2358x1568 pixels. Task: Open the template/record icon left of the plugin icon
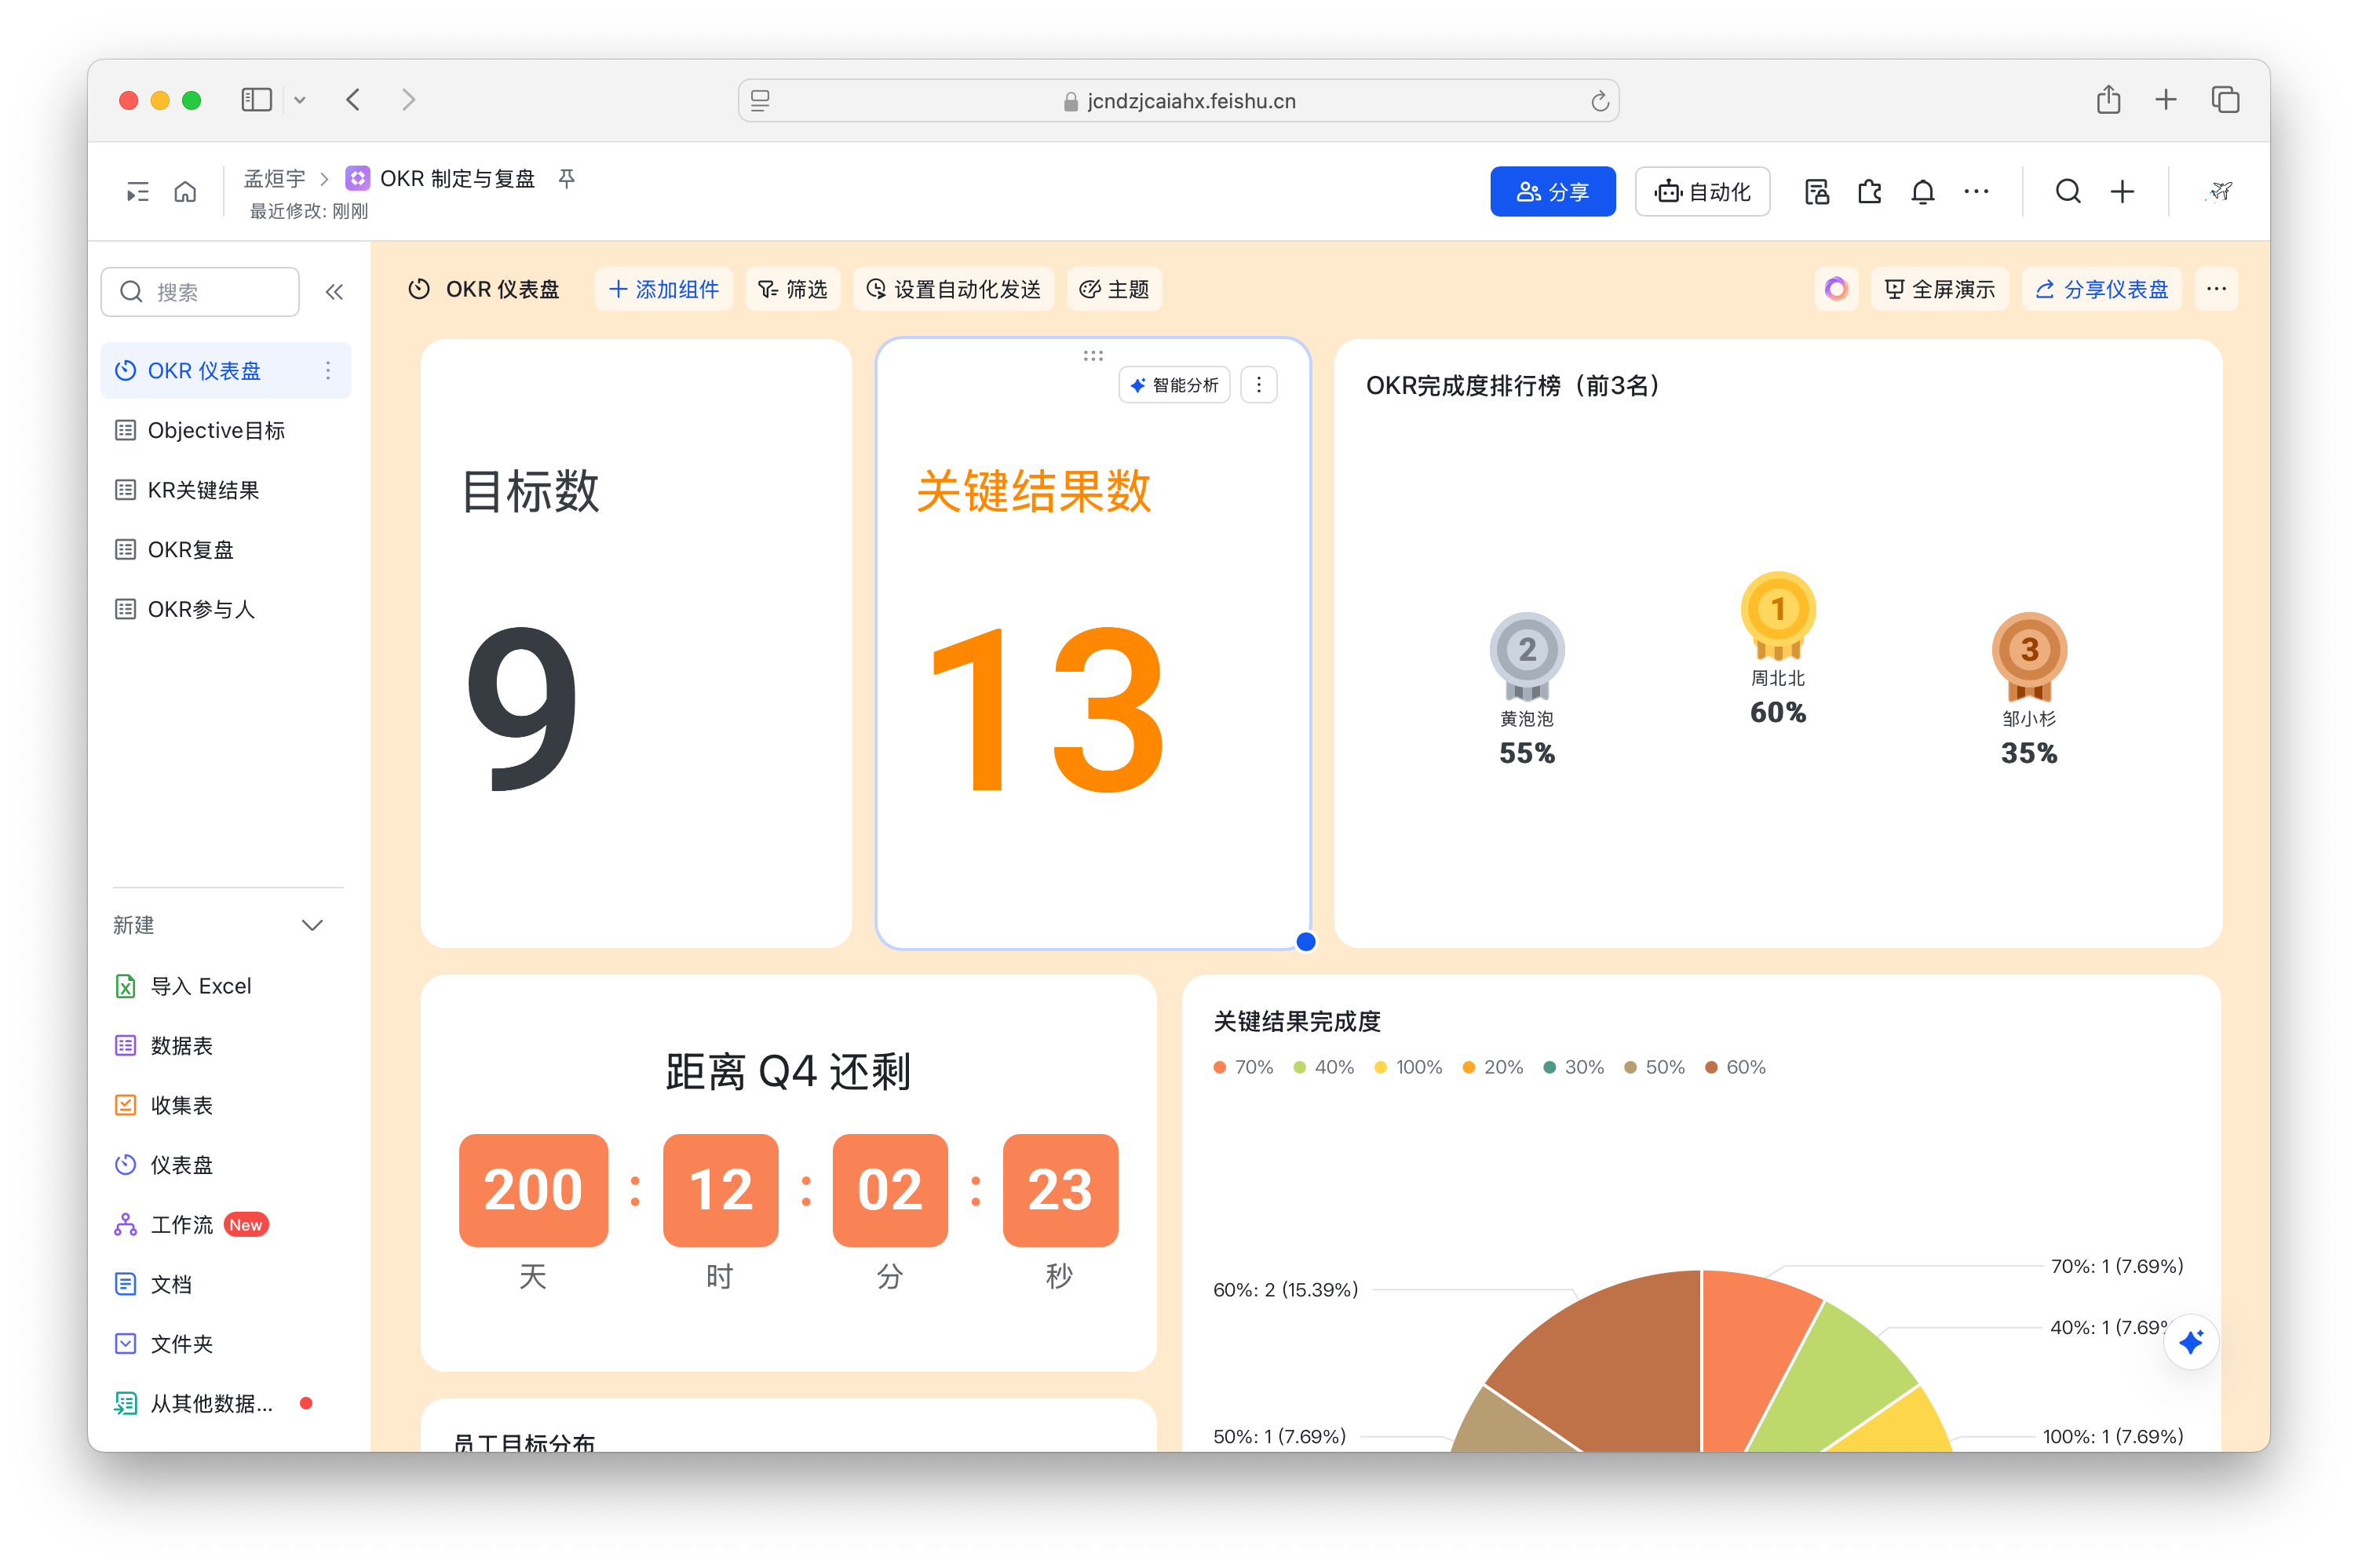(1816, 191)
